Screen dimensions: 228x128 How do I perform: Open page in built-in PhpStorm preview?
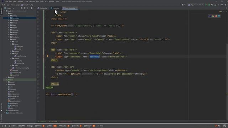pyautogui.click(x=210, y=16)
